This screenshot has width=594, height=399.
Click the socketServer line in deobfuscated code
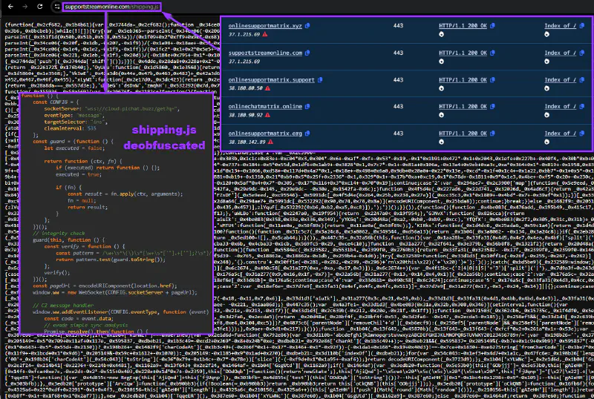tap(112, 108)
